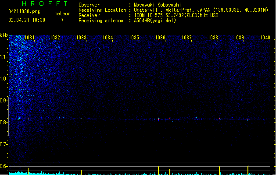This screenshot has height=175, width=276.
Task: Click the 1.1 frequency axis label
Action: coord(4,57)
